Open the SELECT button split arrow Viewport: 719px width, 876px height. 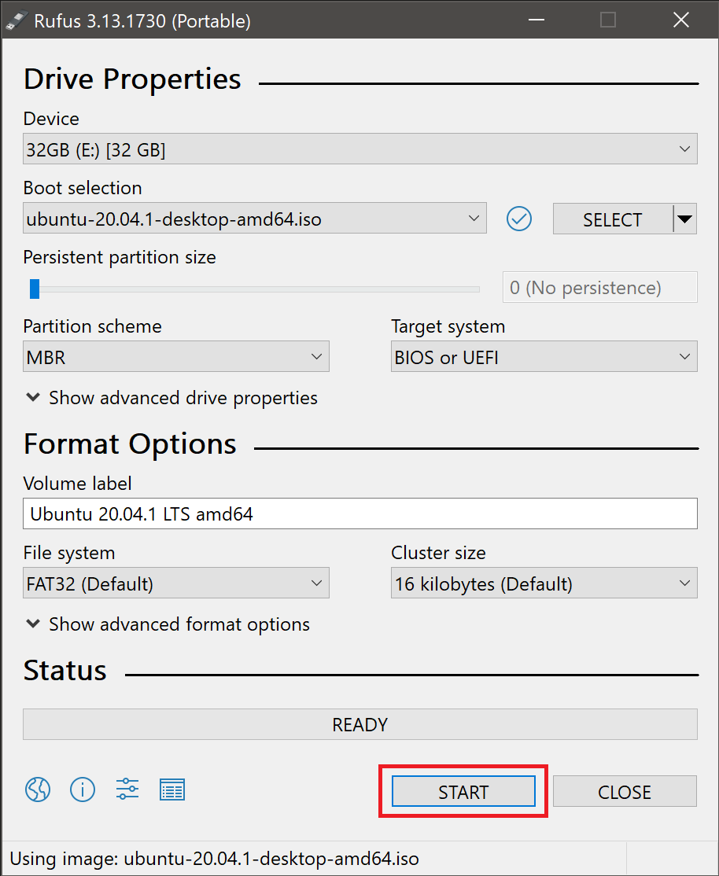point(686,219)
